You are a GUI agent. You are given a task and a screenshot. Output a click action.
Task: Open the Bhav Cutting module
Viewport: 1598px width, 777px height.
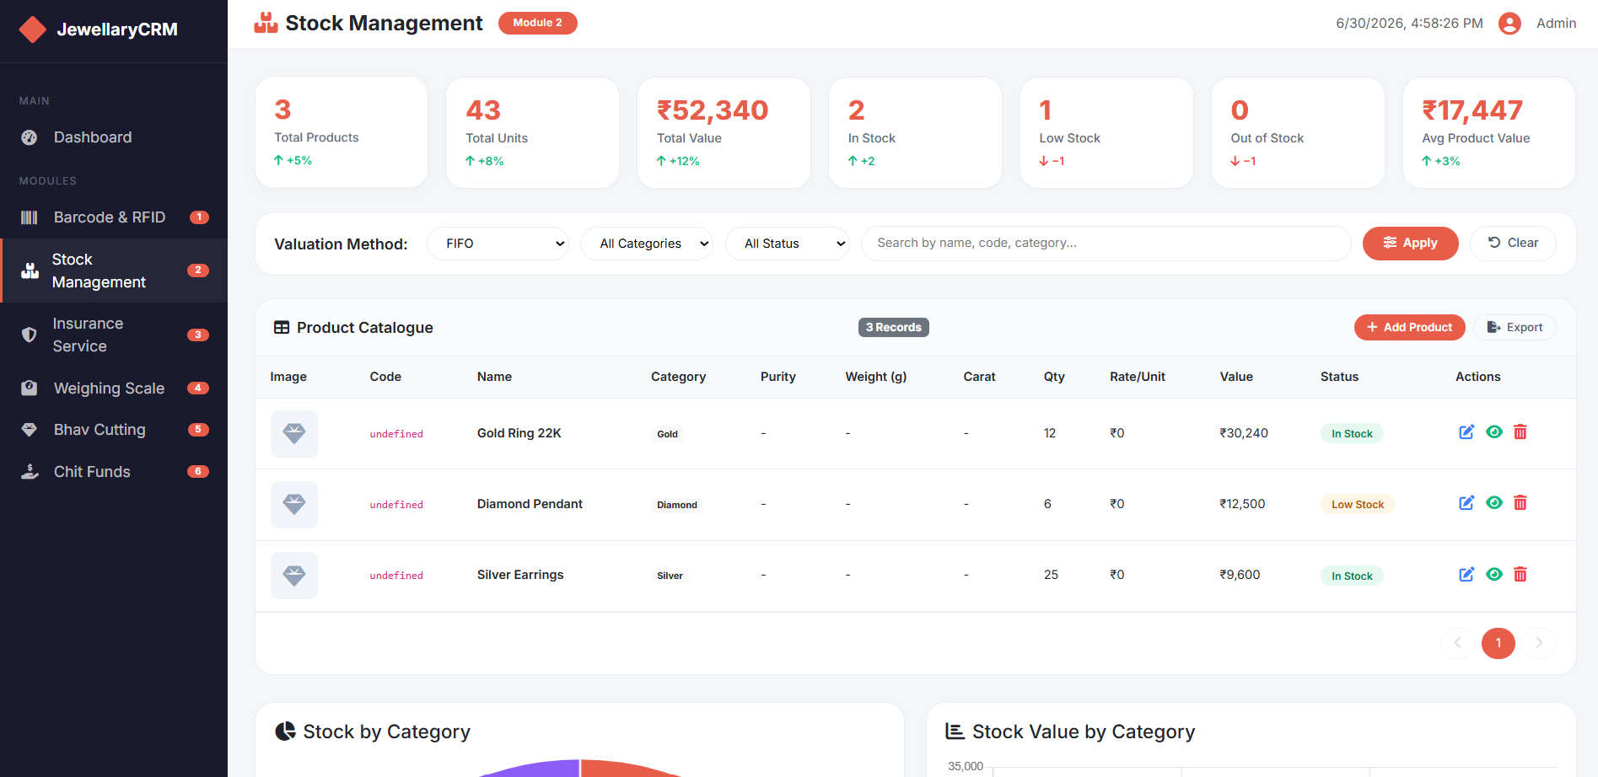(x=114, y=430)
